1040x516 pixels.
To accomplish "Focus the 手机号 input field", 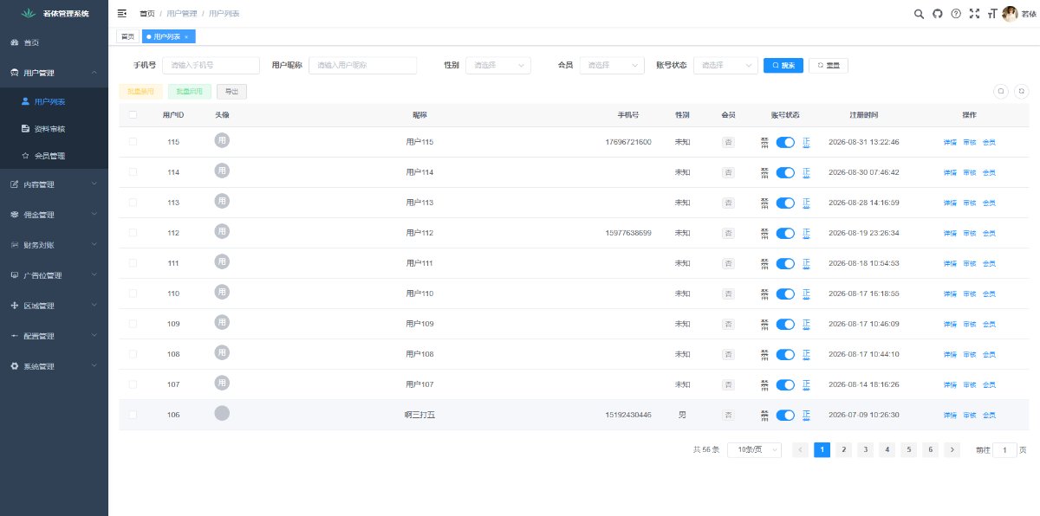I will coord(211,65).
